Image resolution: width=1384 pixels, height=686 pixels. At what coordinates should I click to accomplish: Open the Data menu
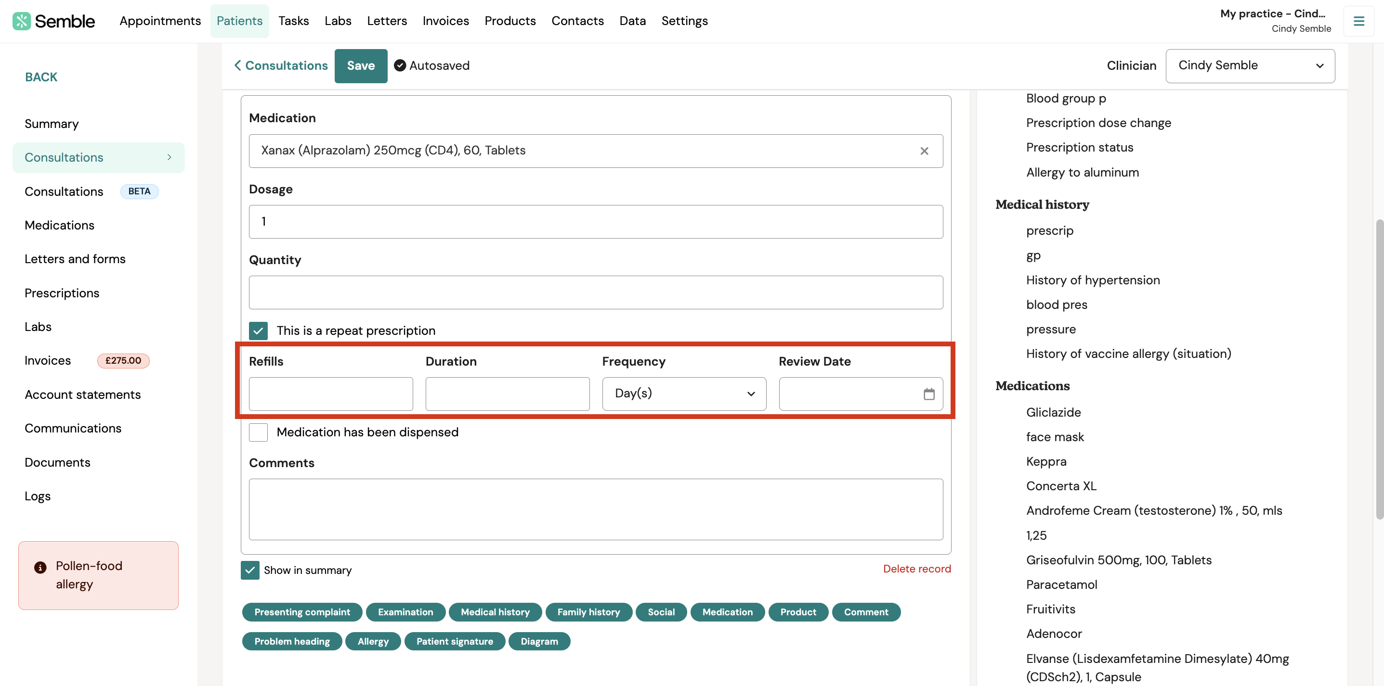pos(632,21)
